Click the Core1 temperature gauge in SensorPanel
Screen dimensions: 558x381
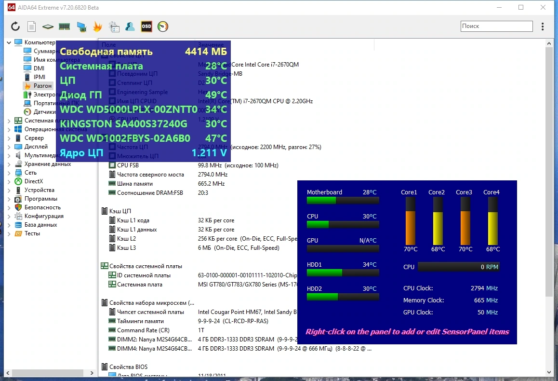(411, 221)
